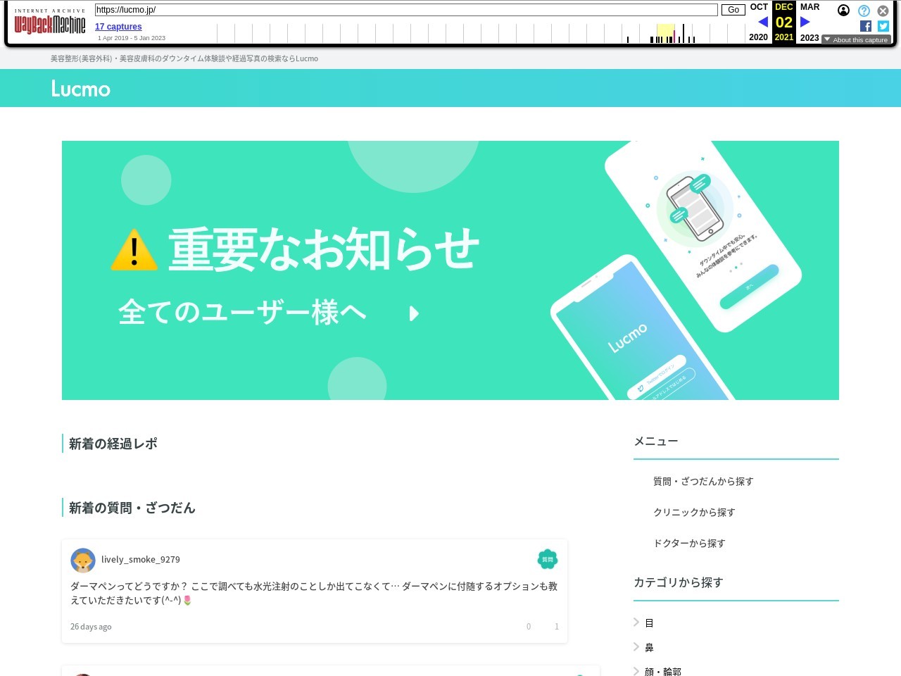The height and width of the screenshot is (676, 901).
Task: Go to the next capture arrow
Action: tap(805, 22)
